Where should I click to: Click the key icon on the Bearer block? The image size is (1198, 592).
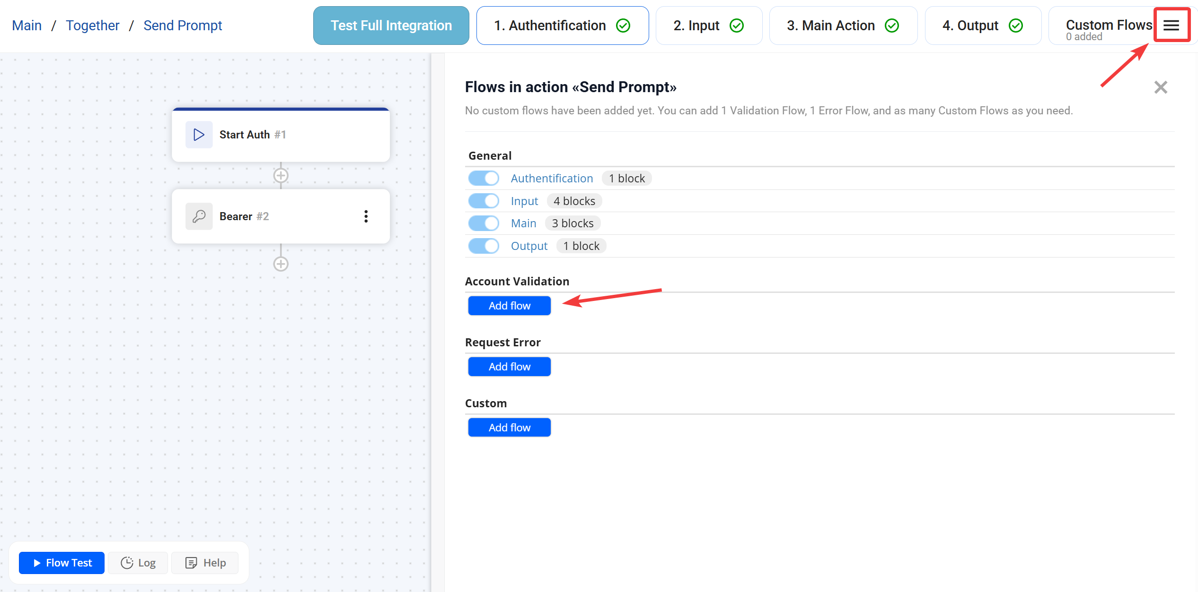click(x=199, y=216)
